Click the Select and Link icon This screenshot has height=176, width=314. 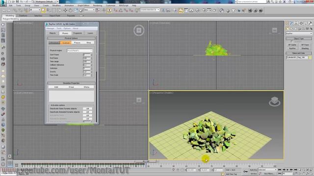15,10
